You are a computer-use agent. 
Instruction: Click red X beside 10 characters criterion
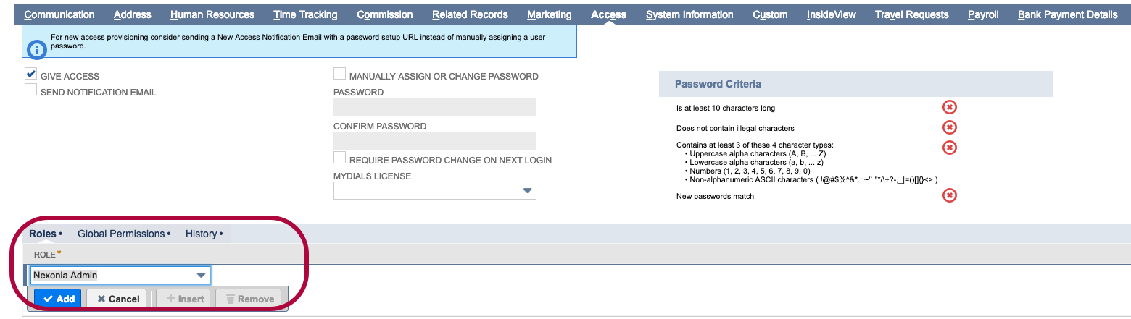coord(949,107)
